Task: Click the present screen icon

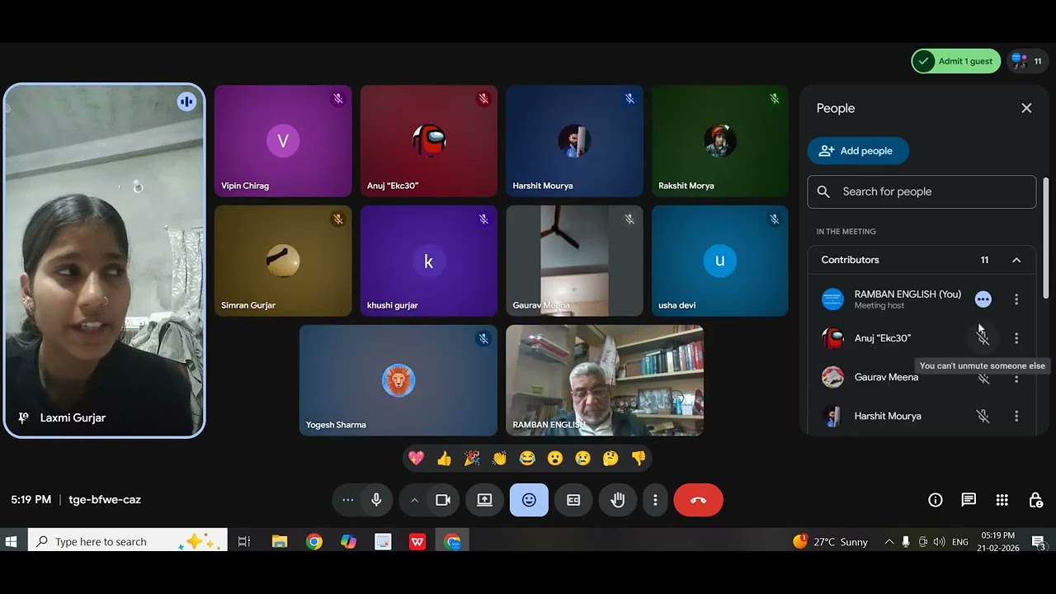Action: [x=485, y=500]
